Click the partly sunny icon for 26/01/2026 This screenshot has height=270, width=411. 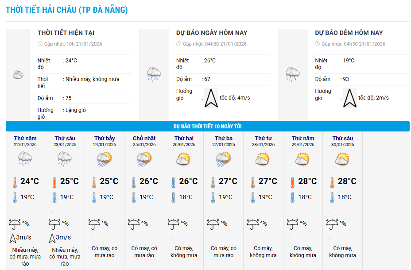pyautogui.click(x=183, y=159)
